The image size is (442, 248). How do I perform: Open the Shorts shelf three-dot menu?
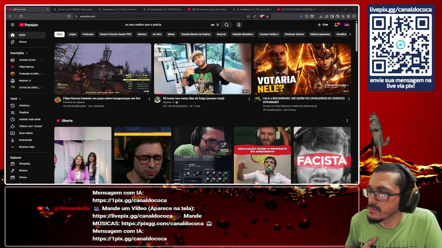[x=347, y=121]
